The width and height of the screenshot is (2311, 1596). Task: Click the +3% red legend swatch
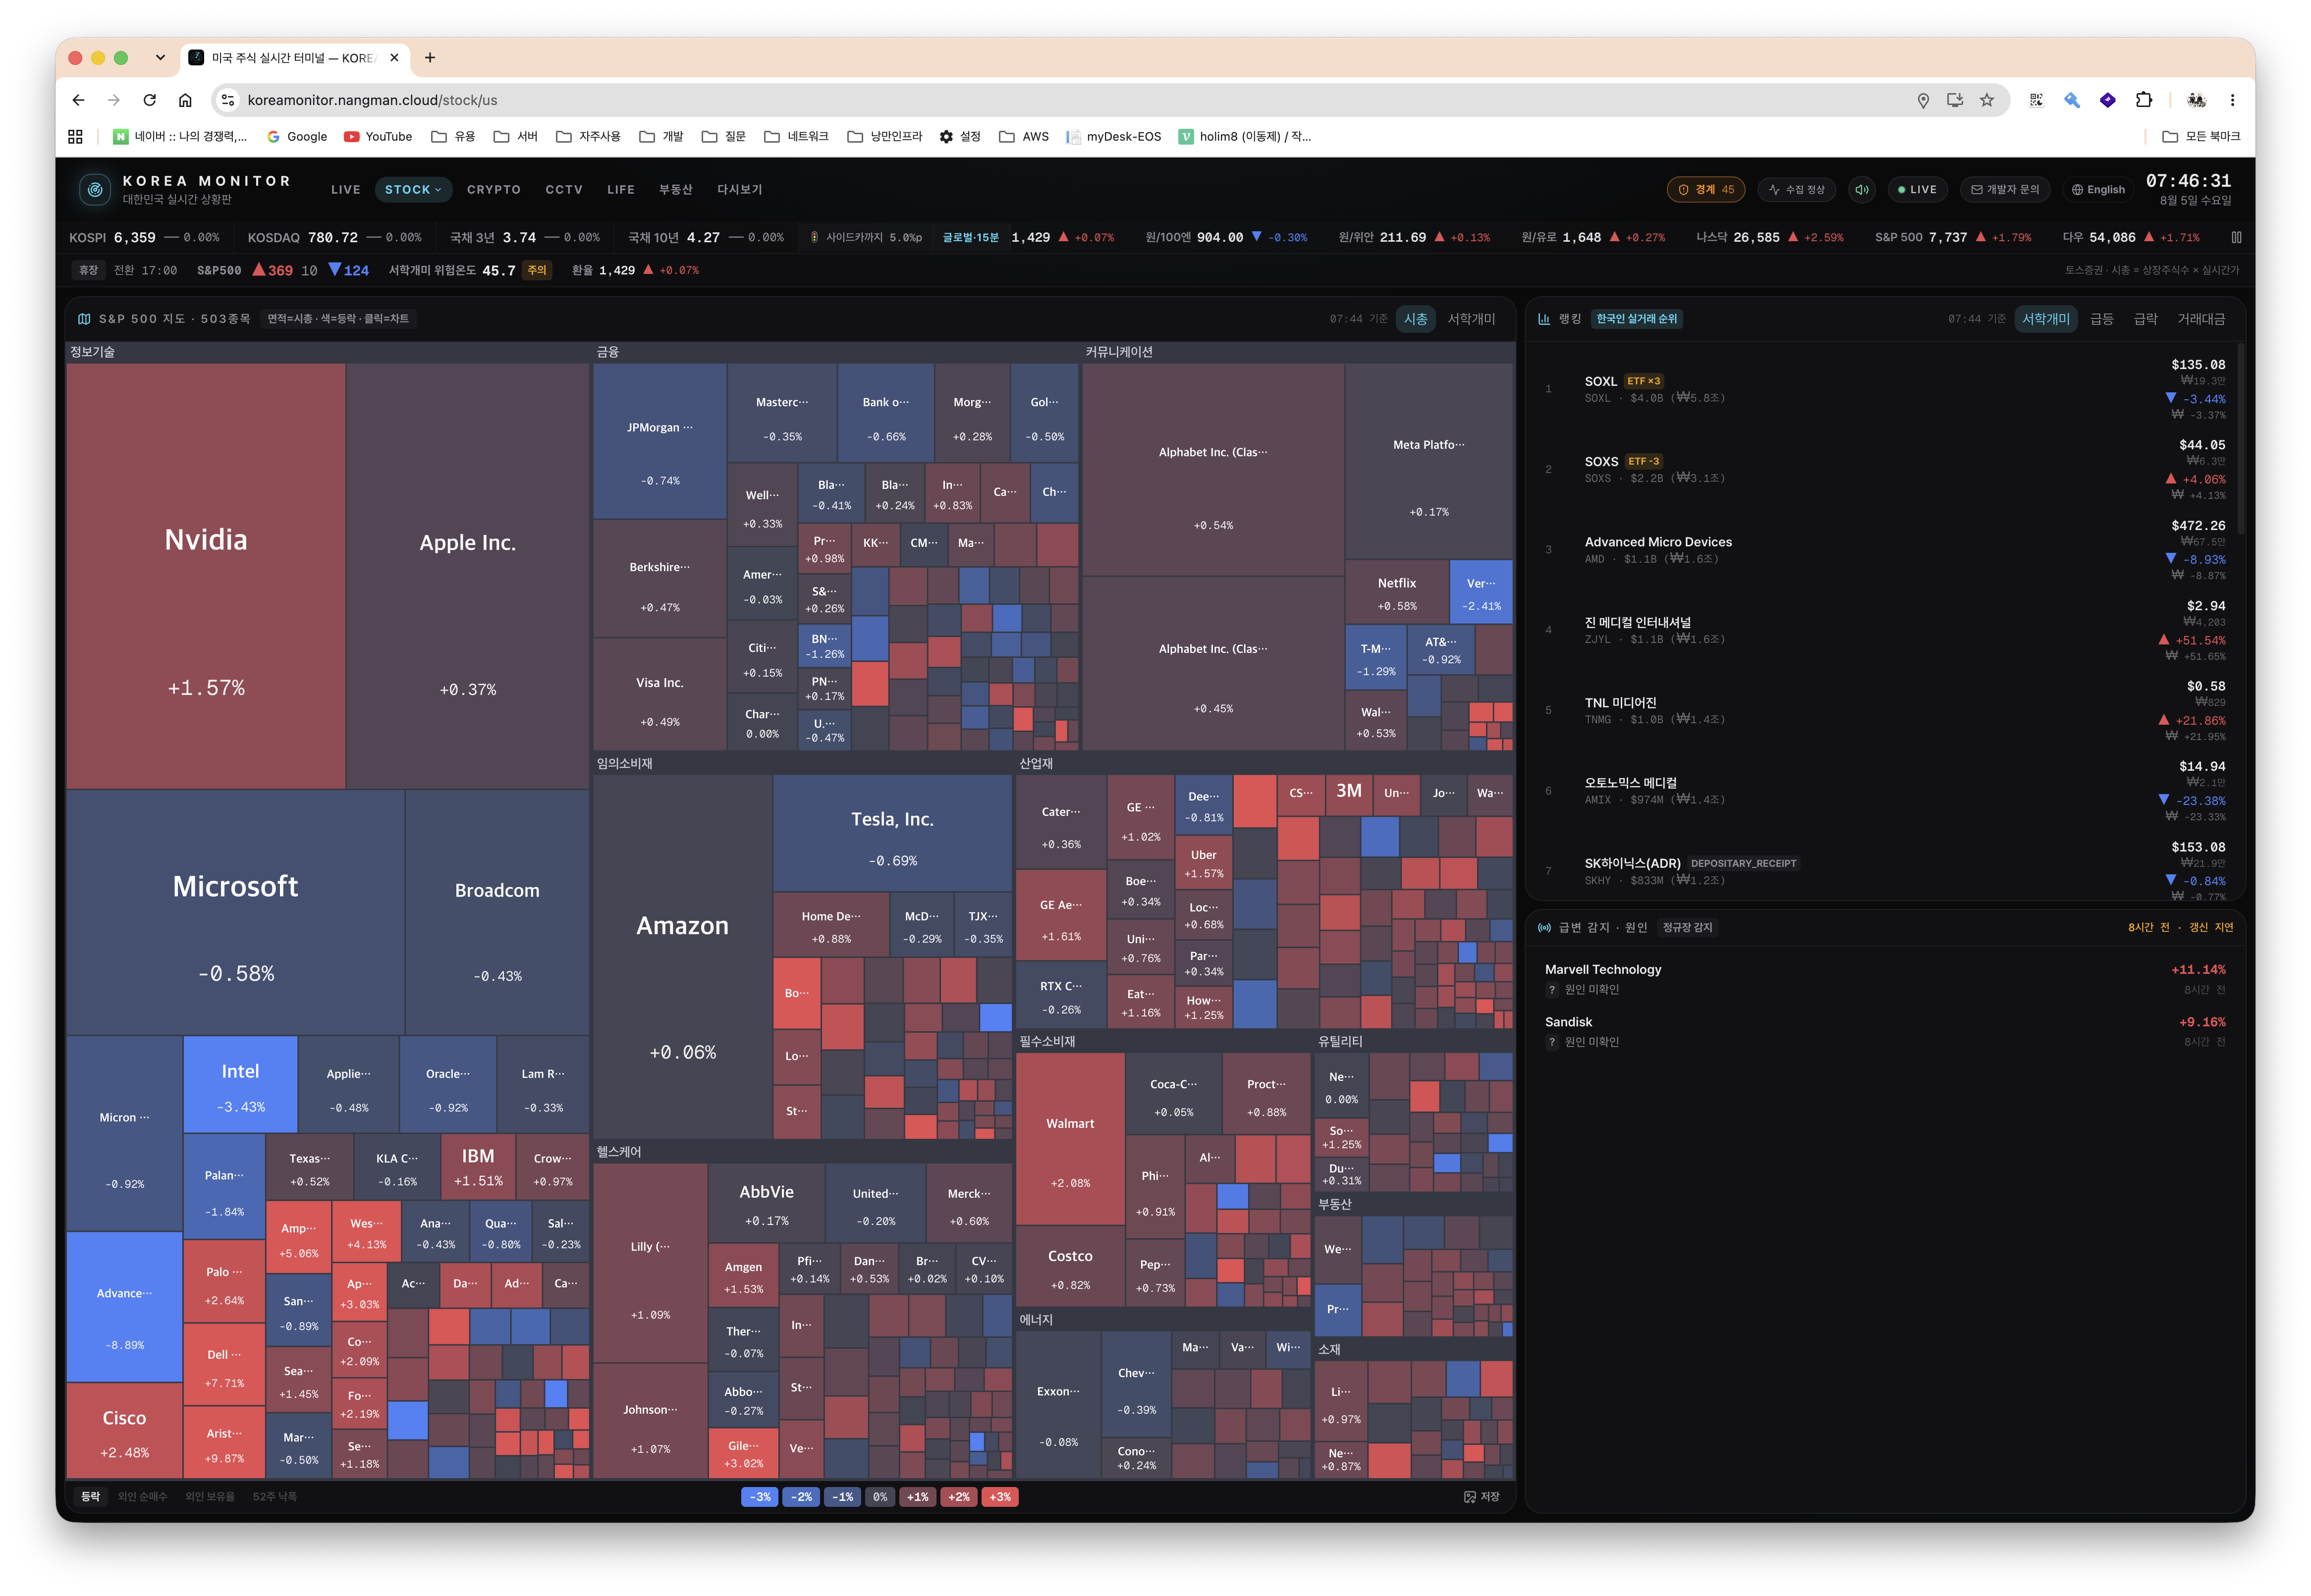[x=1000, y=1497]
